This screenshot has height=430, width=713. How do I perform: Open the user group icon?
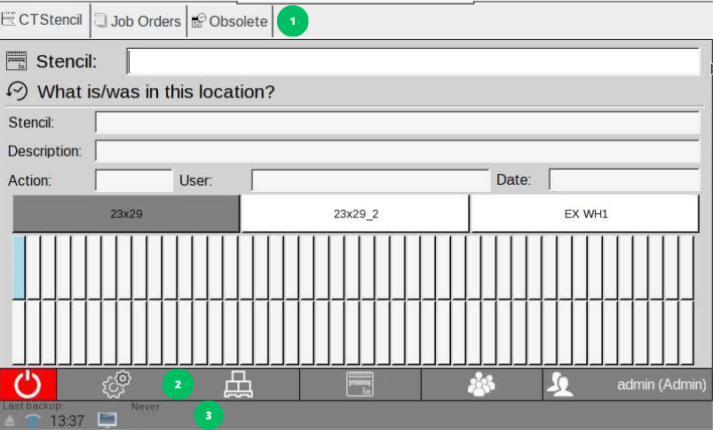tap(481, 384)
